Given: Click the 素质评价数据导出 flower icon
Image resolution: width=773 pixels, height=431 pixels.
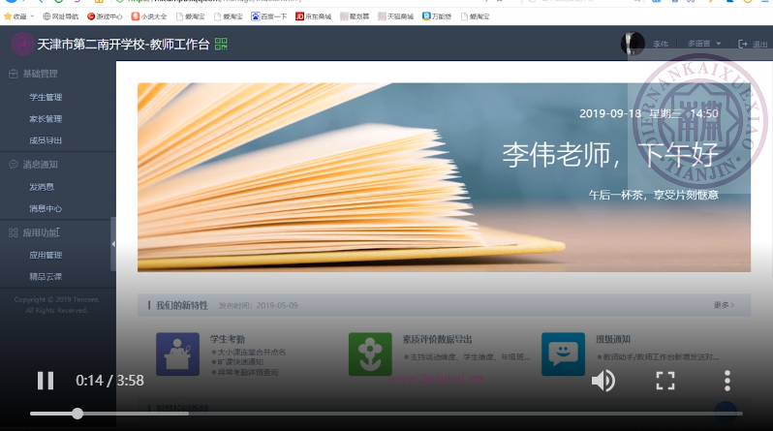Looking at the screenshot, I should point(370,354).
